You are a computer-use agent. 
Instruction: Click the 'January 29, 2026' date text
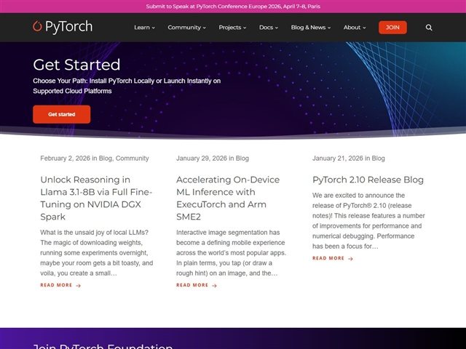tap(202, 159)
